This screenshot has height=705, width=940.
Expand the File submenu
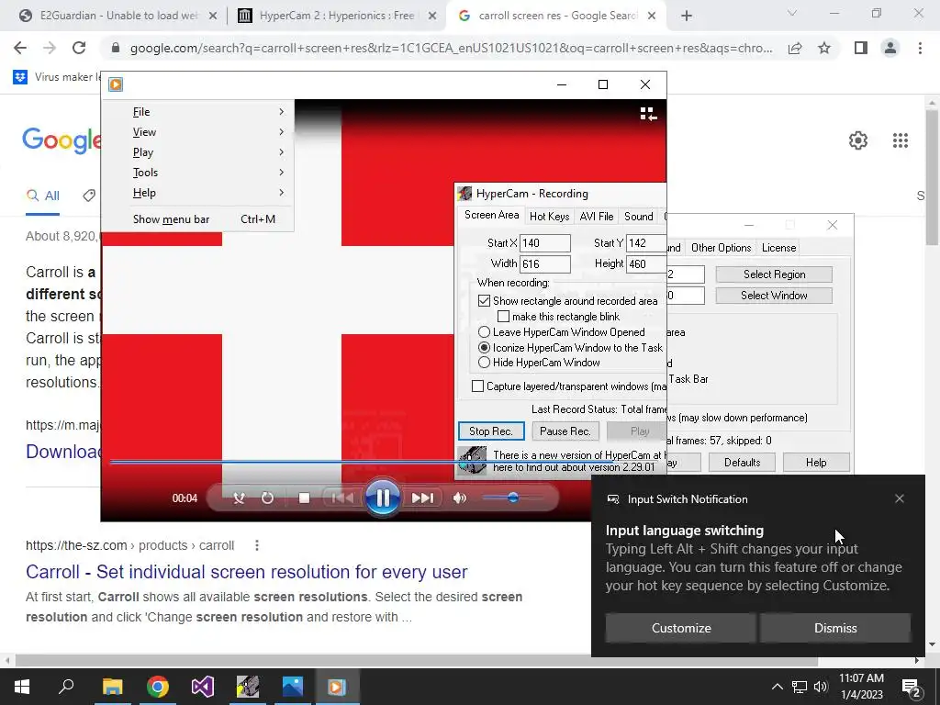click(x=198, y=111)
